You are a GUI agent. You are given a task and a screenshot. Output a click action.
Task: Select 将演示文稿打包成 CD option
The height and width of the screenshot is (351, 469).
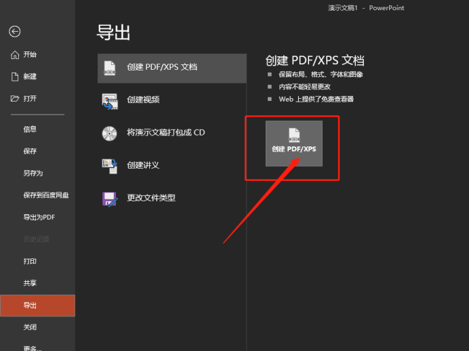[x=172, y=133]
